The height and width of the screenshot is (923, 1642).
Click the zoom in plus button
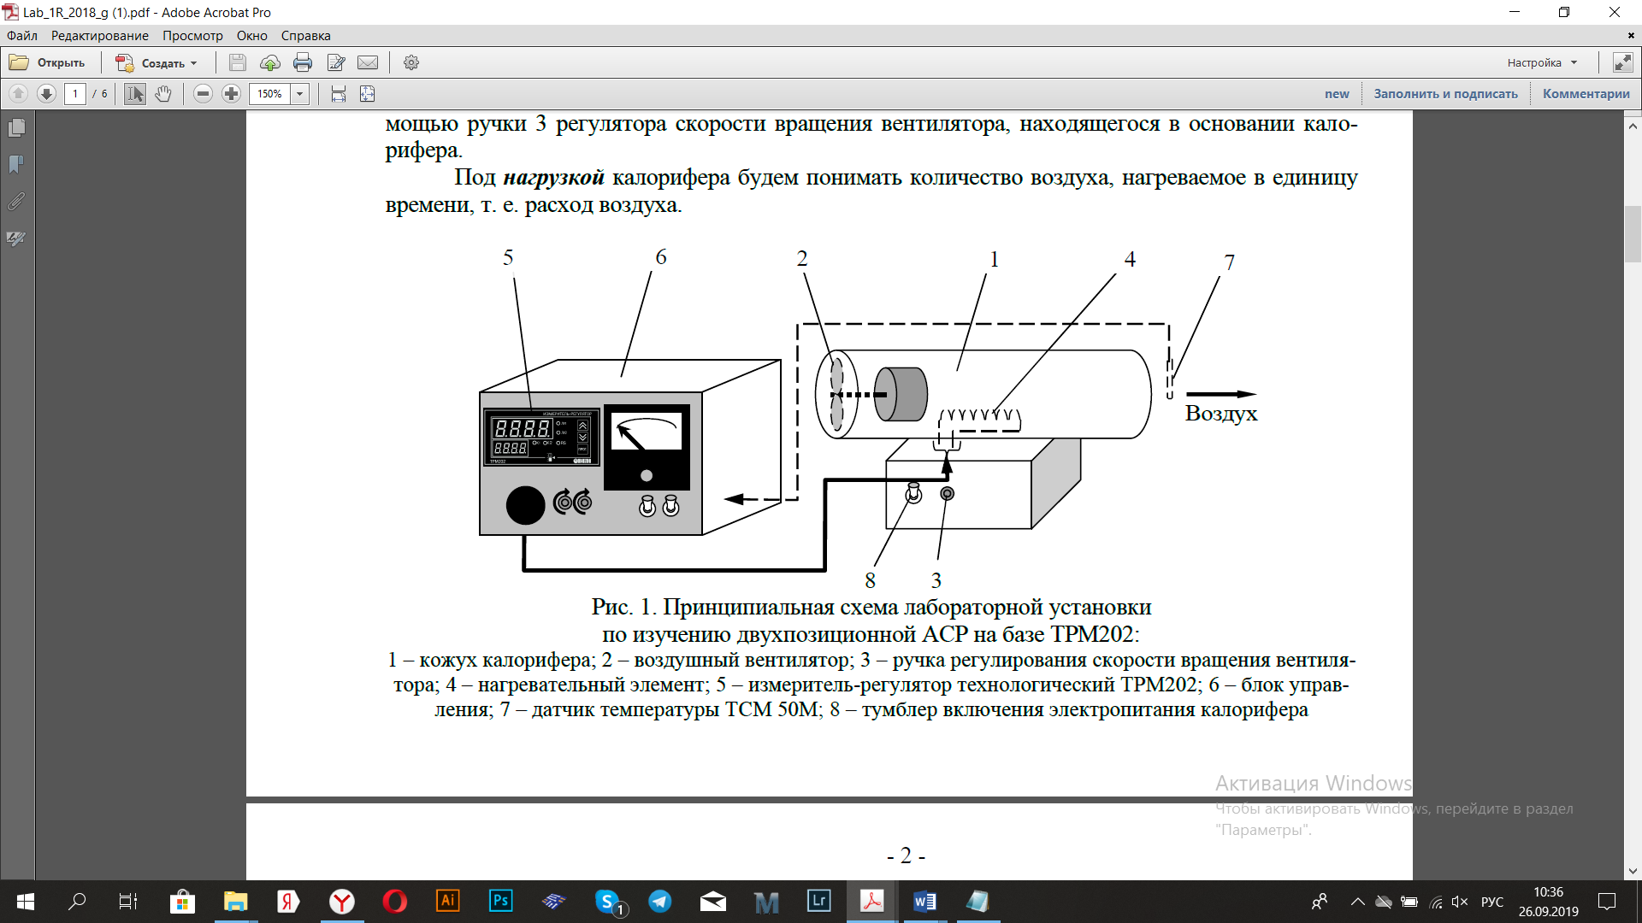[231, 94]
